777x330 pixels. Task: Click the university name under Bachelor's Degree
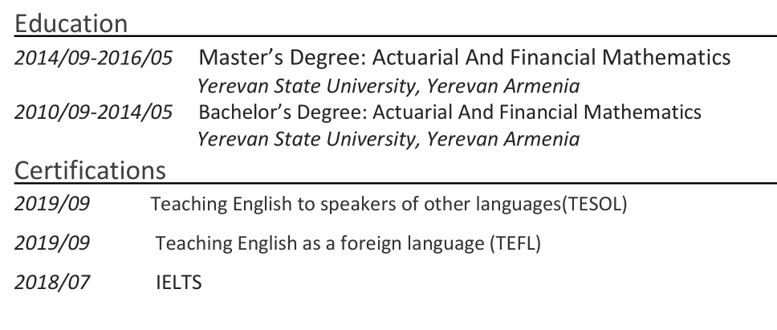388,139
